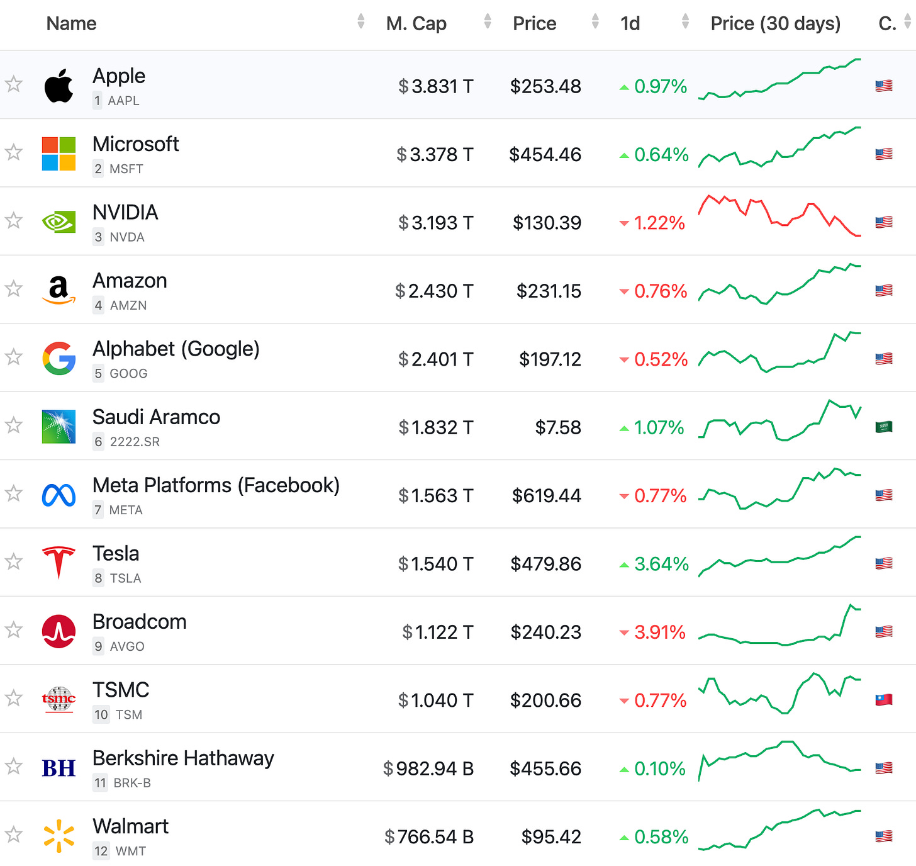Image resolution: width=916 pixels, height=866 pixels.
Task: Click the US flag in NVIDIA row
Action: coord(884,222)
